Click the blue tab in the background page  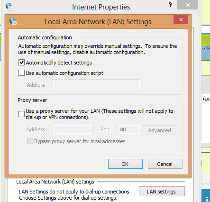[206, 196]
